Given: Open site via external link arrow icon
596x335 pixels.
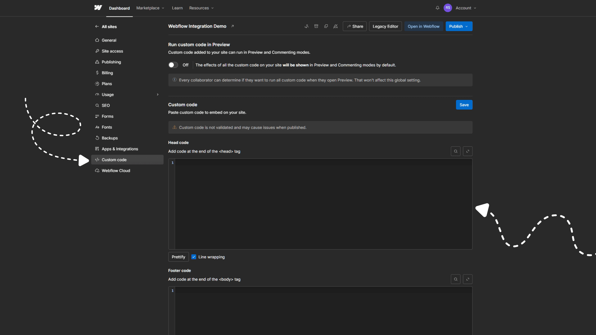Looking at the screenshot, I should (x=232, y=26).
